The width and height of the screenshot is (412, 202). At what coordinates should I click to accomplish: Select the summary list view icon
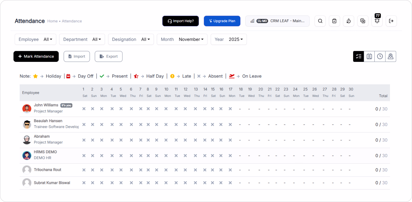coord(358,57)
